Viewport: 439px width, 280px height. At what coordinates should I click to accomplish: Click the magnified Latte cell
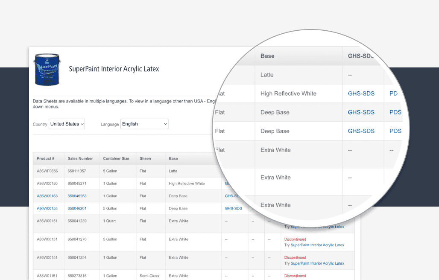pyautogui.click(x=267, y=75)
